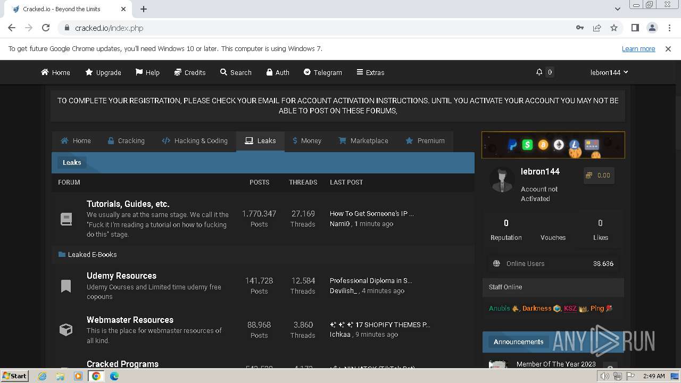View Ichkaa's profile
The image size is (681, 383).
point(340,335)
